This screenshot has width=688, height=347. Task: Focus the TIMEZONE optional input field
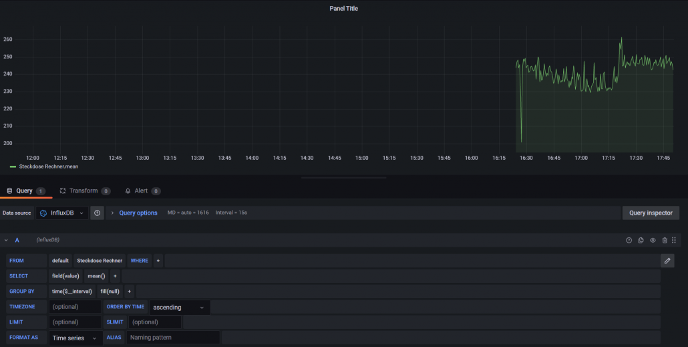tap(75, 307)
